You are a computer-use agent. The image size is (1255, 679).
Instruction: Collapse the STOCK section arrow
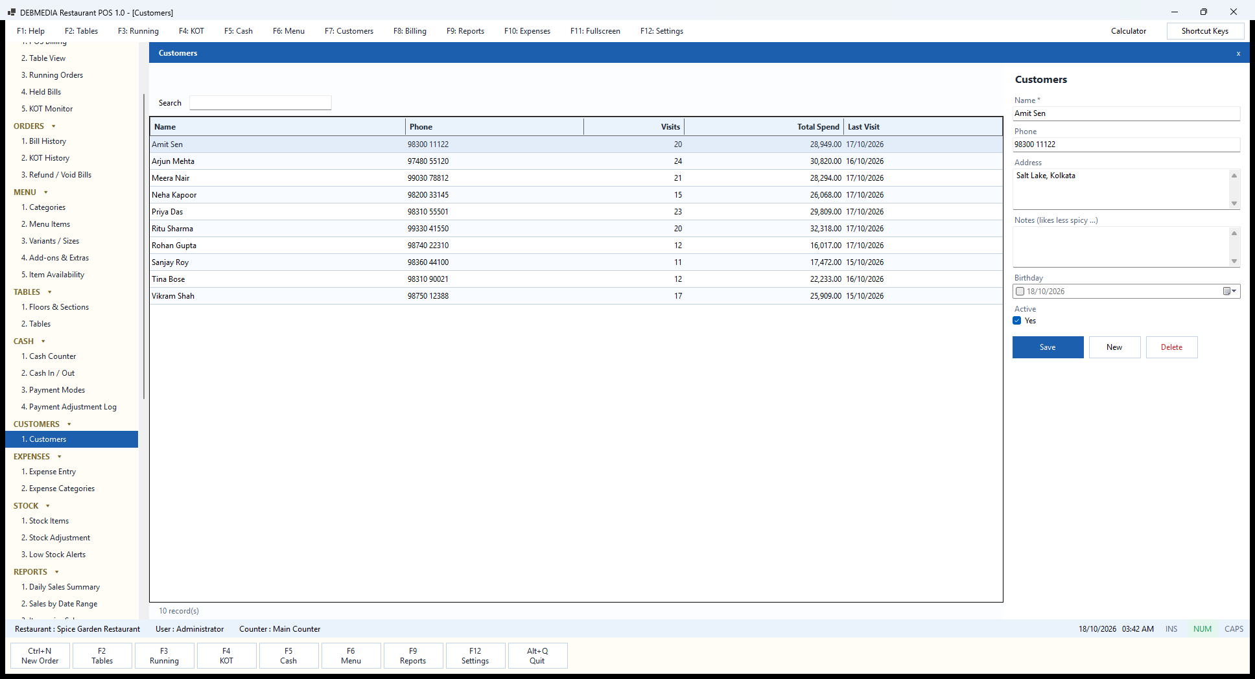(48, 506)
